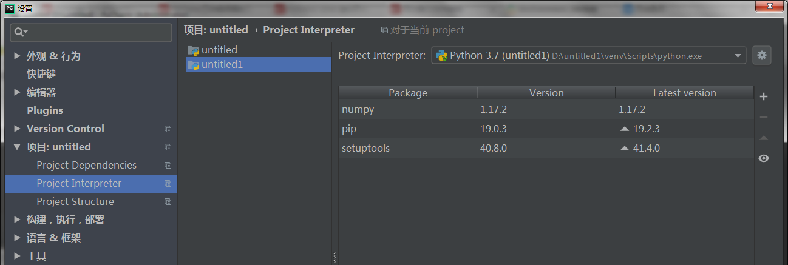Click the gear icon next to interpreter dropdown
The width and height of the screenshot is (788, 265).
[x=762, y=55]
